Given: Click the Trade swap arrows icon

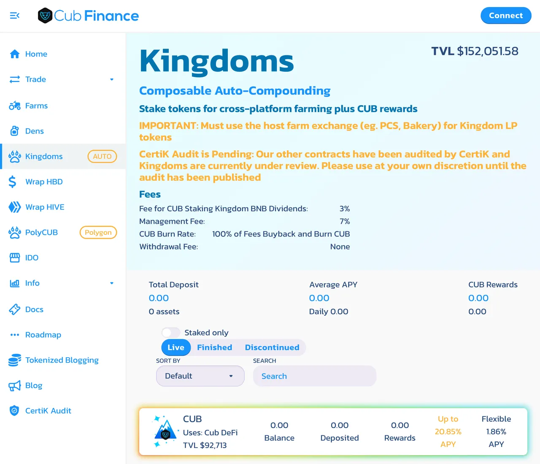Looking at the screenshot, I should [x=15, y=79].
